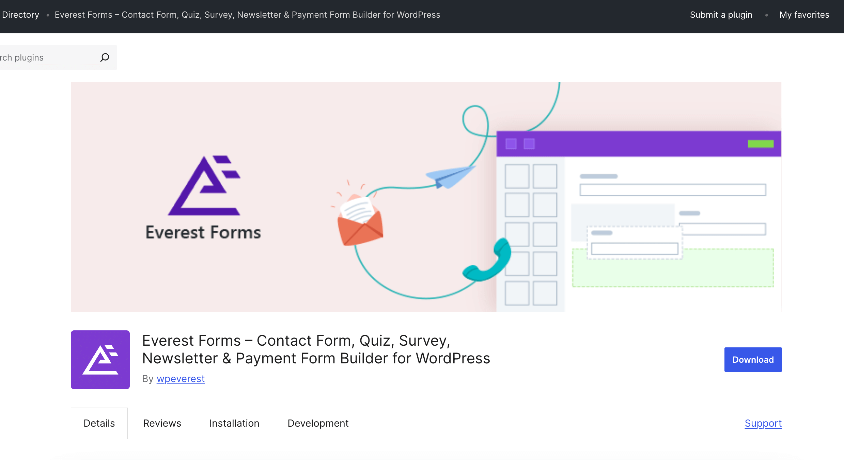Image resolution: width=844 pixels, height=460 pixels.
Task: Click the Download button
Action: tap(753, 360)
